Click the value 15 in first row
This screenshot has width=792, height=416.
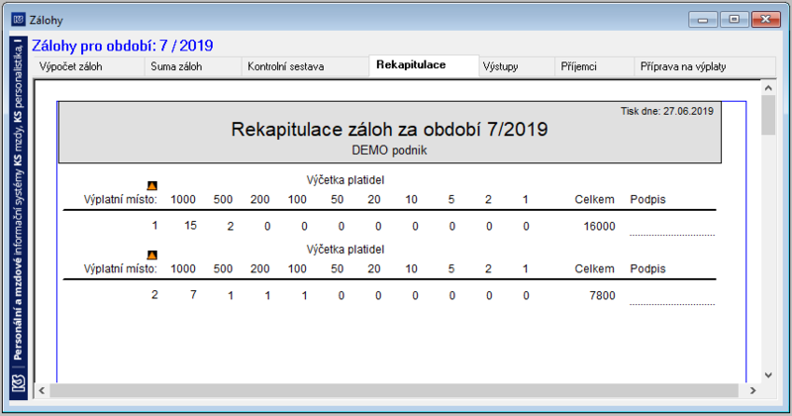point(190,226)
